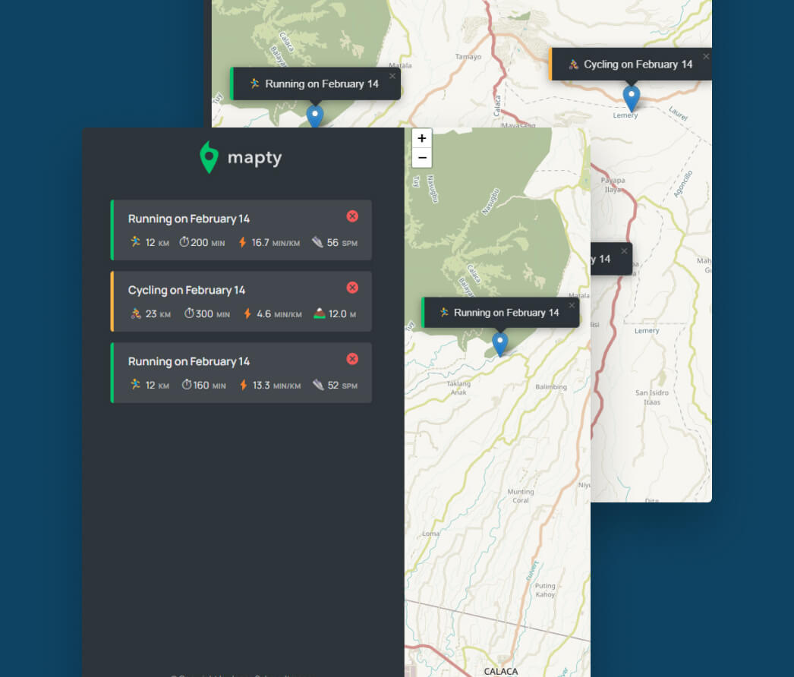794x677 pixels.
Task: Click the 'Puting Kahoy' map label
Action: (x=545, y=590)
